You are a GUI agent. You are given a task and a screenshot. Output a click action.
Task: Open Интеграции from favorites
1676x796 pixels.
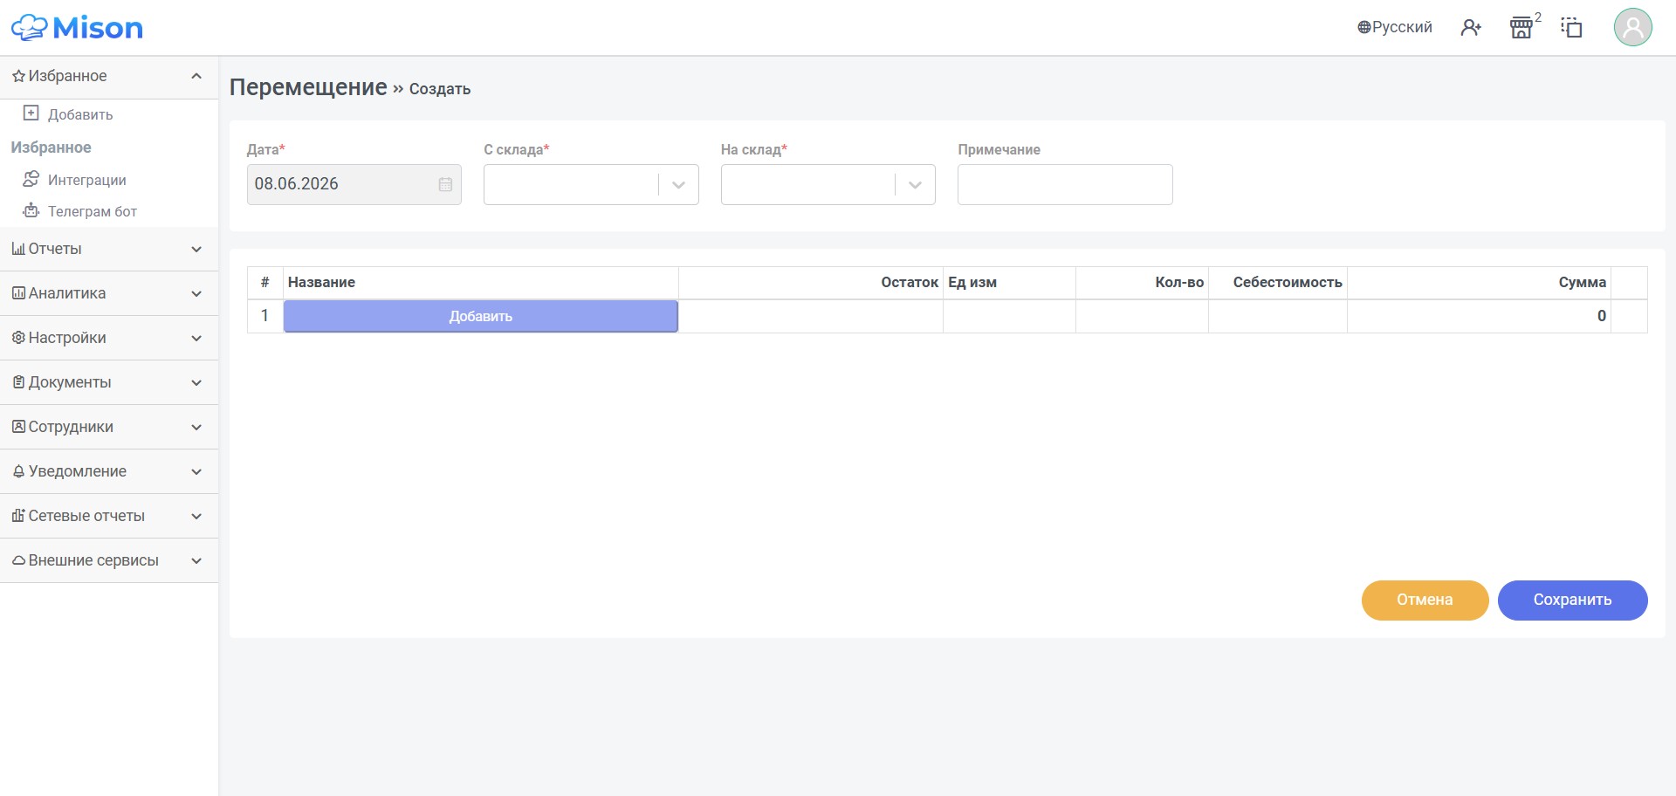coord(86,180)
